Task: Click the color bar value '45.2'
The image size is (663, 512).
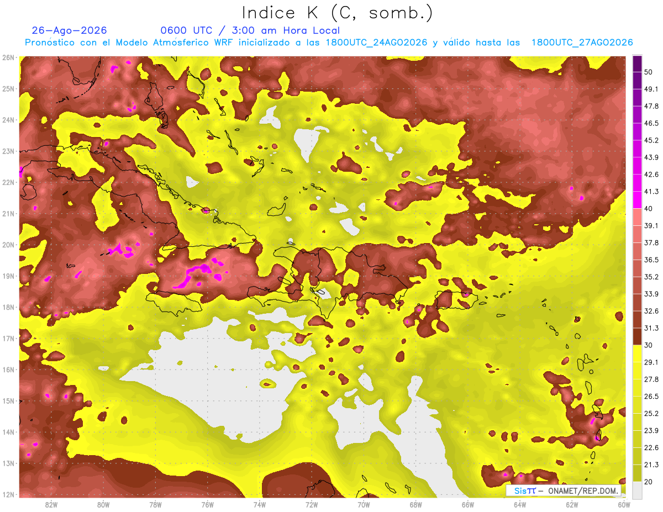Action: pyautogui.click(x=651, y=140)
